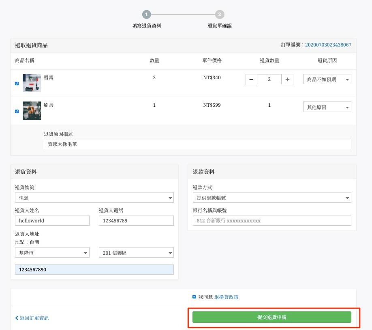Expand the 退貨物流 快遞 dropdown
Screen dimensions: 372x330
coord(94,198)
